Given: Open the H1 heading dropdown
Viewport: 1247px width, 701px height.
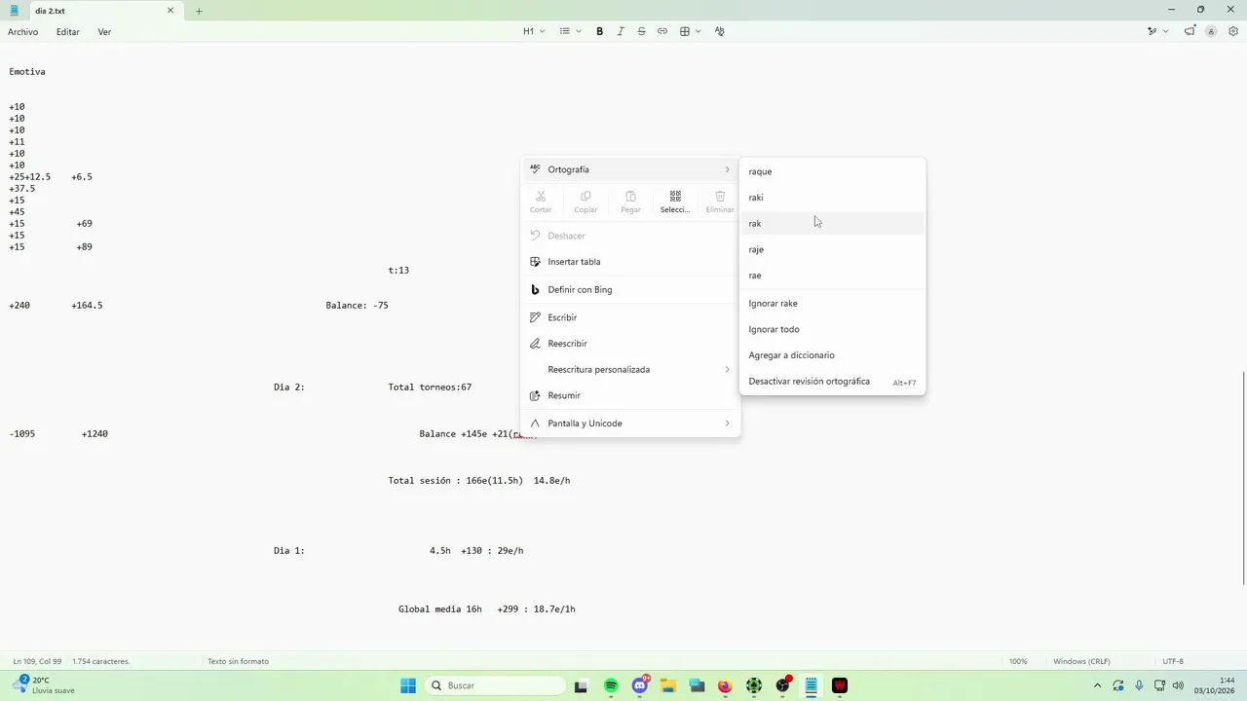Looking at the screenshot, I should click(x=534, y=31).
